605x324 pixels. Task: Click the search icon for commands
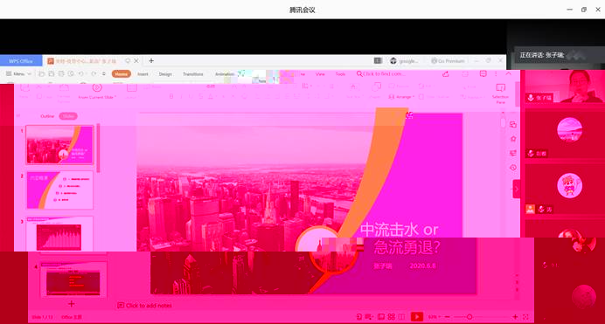359,73
